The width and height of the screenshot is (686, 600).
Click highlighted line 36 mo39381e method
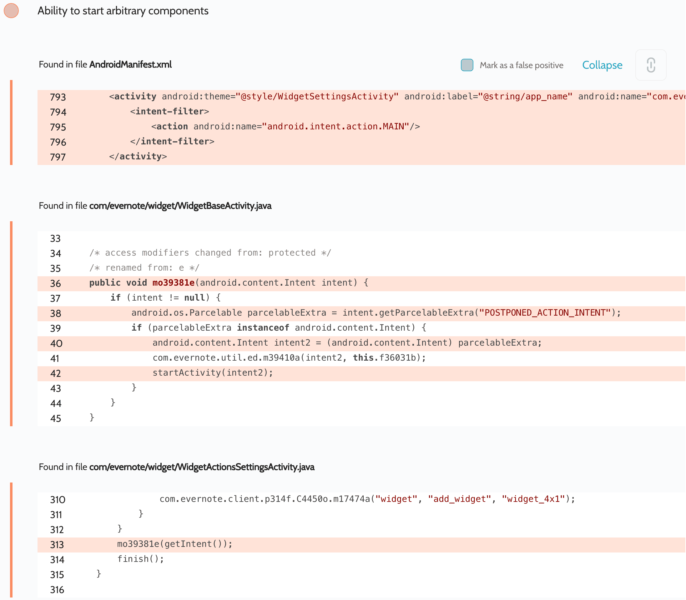coord(174,283)
